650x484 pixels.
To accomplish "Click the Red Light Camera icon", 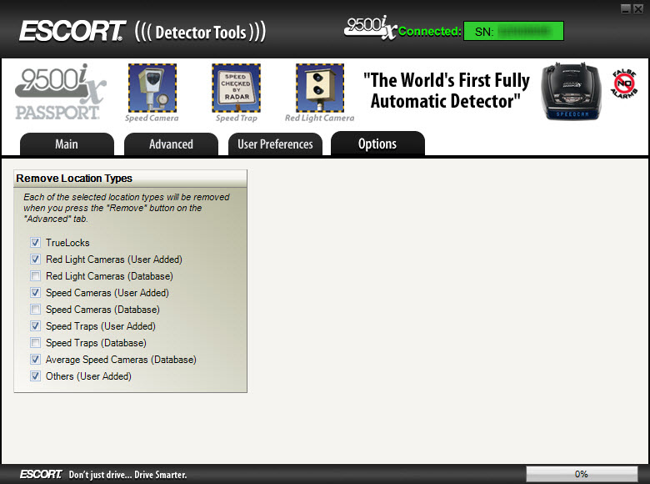I will [x=319, y=88].
